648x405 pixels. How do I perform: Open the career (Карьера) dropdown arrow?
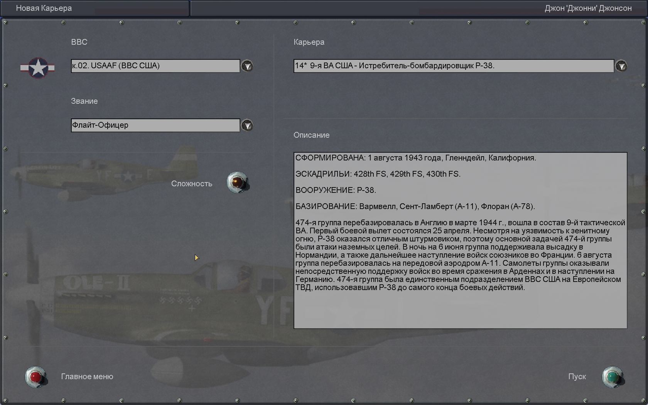tap(621, 66)
